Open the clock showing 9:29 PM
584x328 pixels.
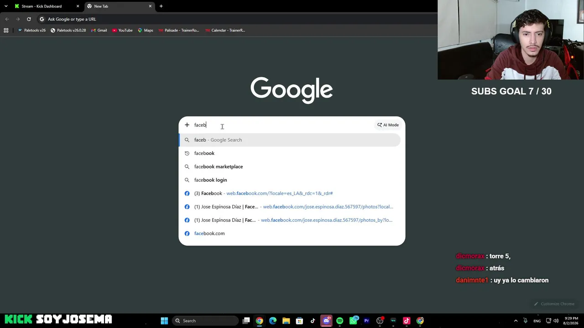pos(571,321)
